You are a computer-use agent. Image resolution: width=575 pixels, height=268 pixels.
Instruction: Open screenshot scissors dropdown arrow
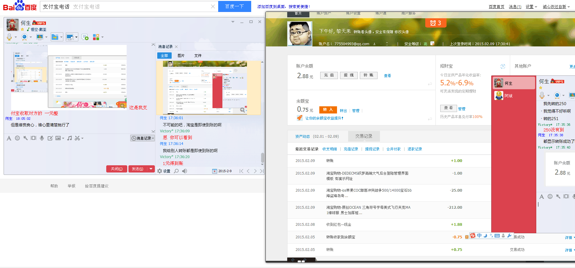(82, 138)
